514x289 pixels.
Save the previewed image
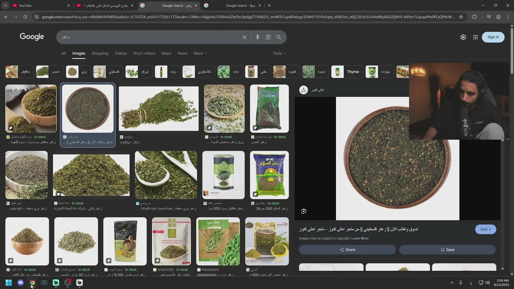click(x=447, y=250)
